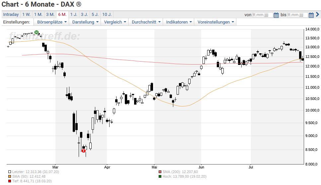
Task: Open the Durchschnitt dropdown
Action: [146, 22]
